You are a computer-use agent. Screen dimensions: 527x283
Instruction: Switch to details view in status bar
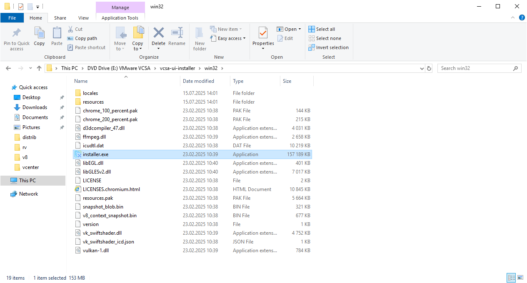(x=511, y=278)
